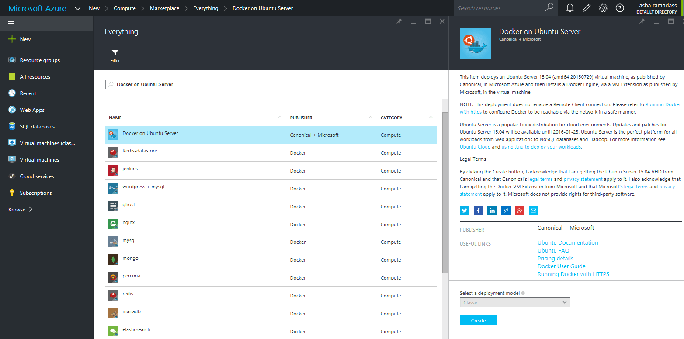The height and width of the screenshot is (339, 684).
Task: Click the green plus New icon
Action: (x=12, y=39)
